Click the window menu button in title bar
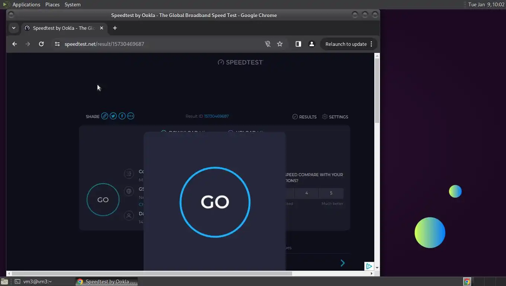 pos(11,15)
